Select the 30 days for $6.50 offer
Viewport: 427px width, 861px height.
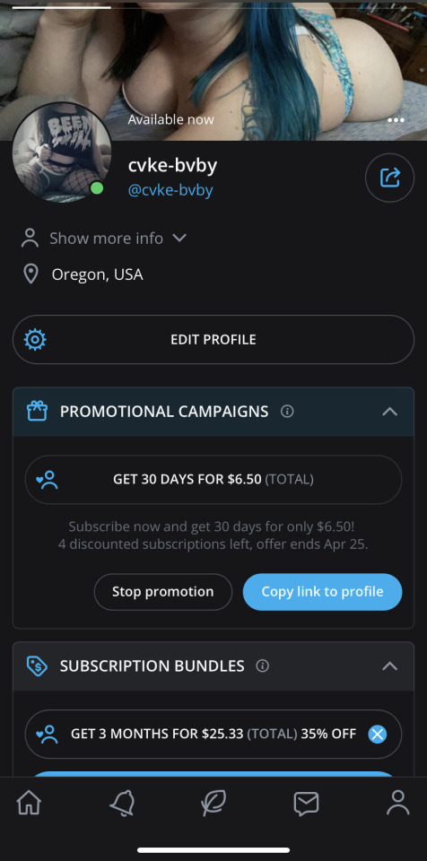213,479
